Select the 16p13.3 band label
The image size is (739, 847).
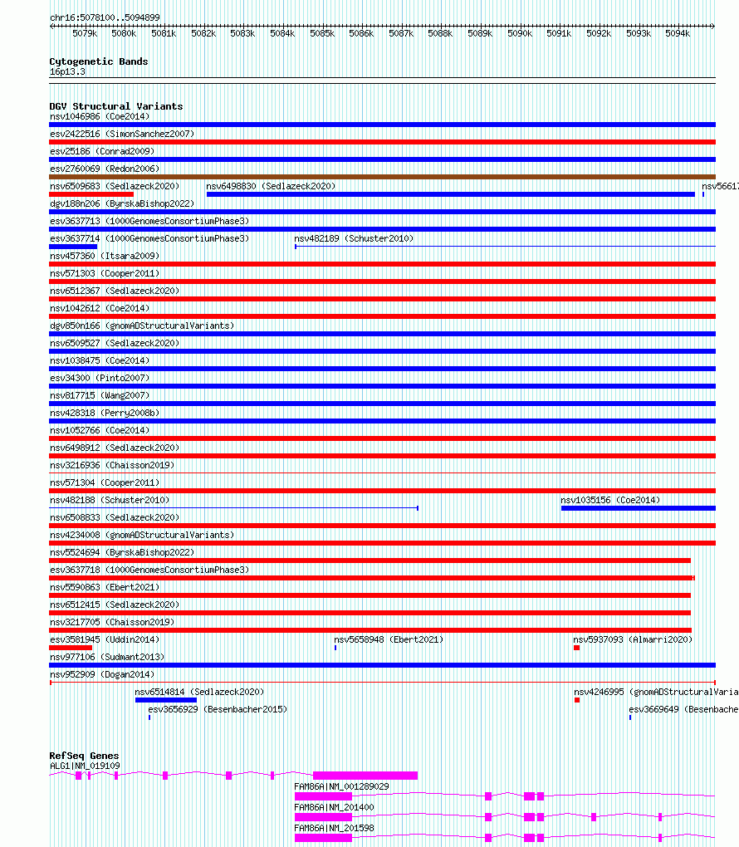click(x=67, y=72)
